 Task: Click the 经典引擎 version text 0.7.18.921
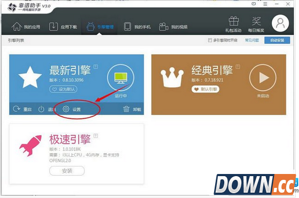click(214, 80)
